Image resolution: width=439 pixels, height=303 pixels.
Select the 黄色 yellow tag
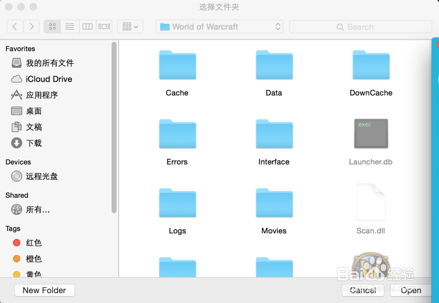pyautogui.click(x=27, y=274)
